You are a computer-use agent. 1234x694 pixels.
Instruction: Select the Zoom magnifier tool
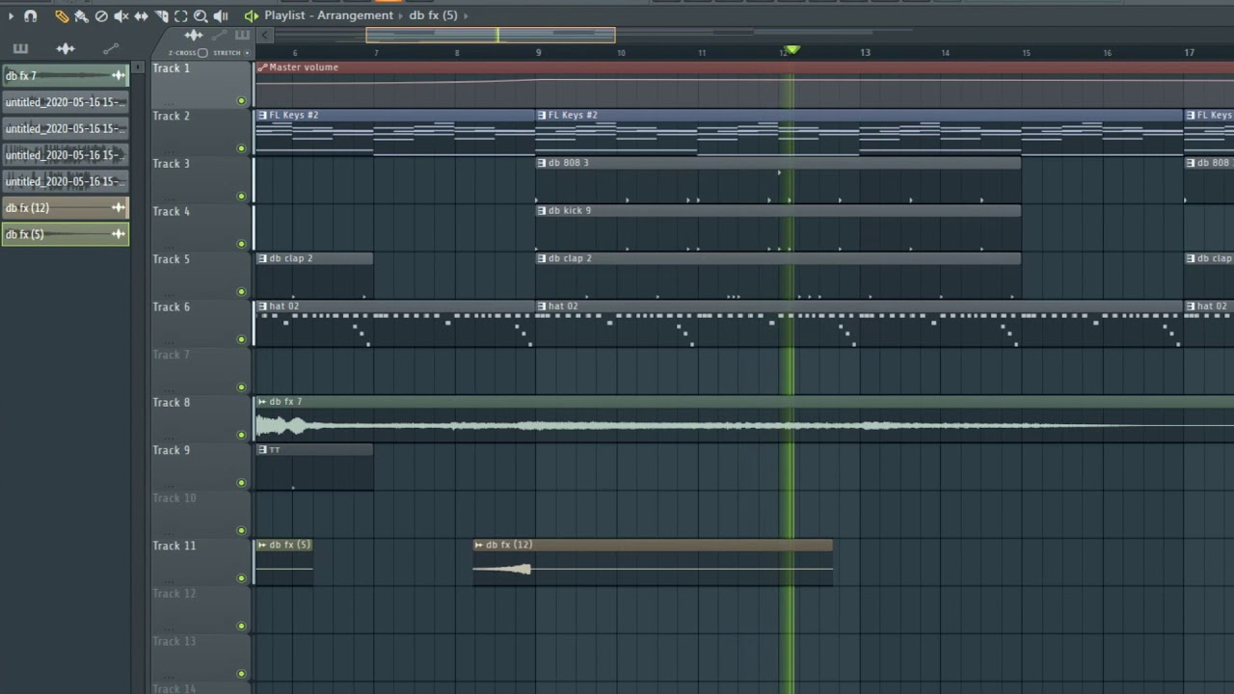pyautogui.click(x=201, y=15)
